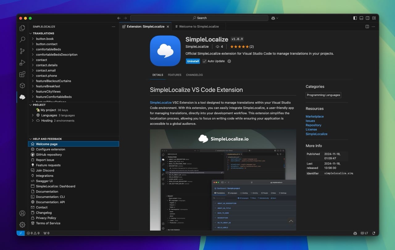The width and height of the screenshot is (395, 250).
Task: Open the Explorer view in activity bar
Action: [22, 28]
